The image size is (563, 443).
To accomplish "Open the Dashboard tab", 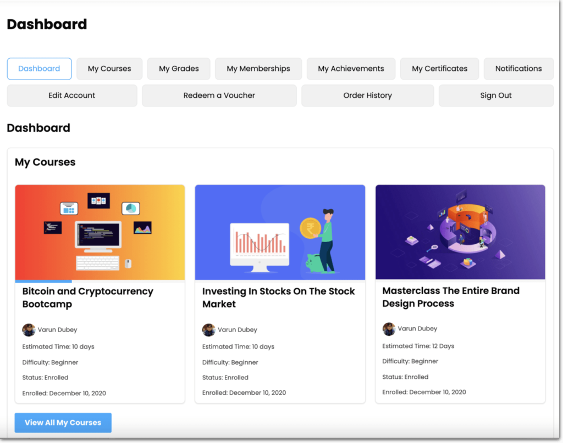I will pos(39,69).
